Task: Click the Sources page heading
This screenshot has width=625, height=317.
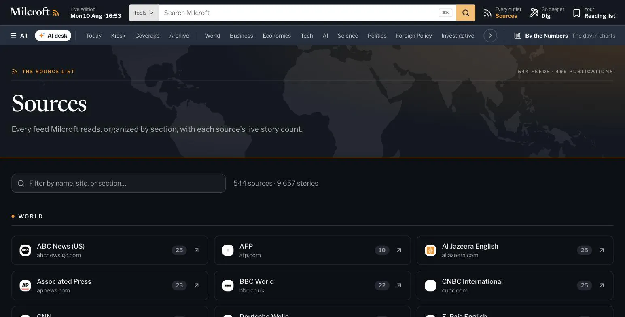Action: (x=49, y=103)
